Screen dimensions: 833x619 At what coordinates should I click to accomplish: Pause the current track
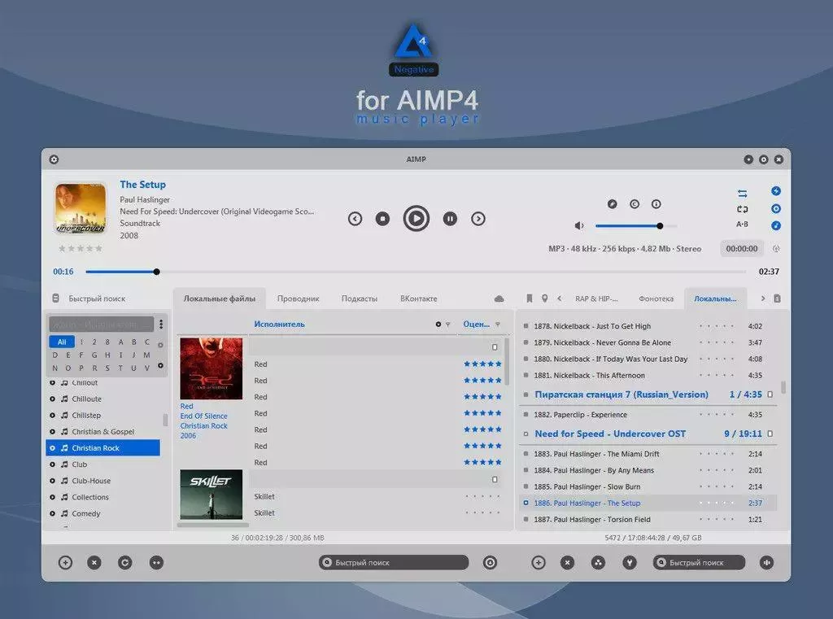coord(450,219)
